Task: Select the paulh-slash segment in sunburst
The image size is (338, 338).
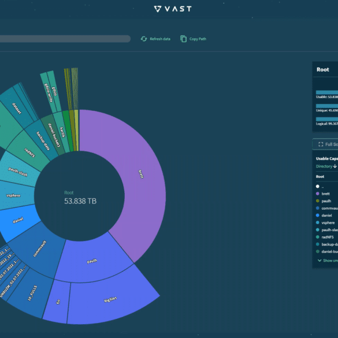Action: [x=18, y=172]
